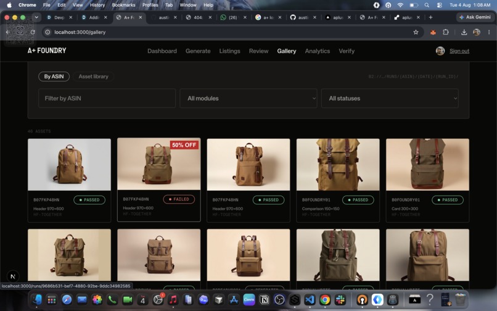Open Control Center in menu bar

click(x=439, y=5)
